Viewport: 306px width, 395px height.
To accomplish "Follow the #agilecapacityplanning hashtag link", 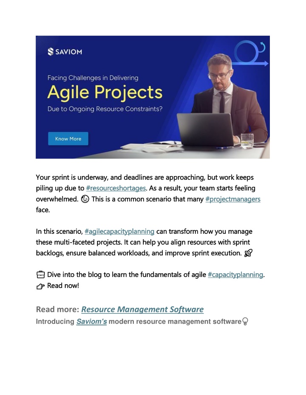I will pos(119,231).
